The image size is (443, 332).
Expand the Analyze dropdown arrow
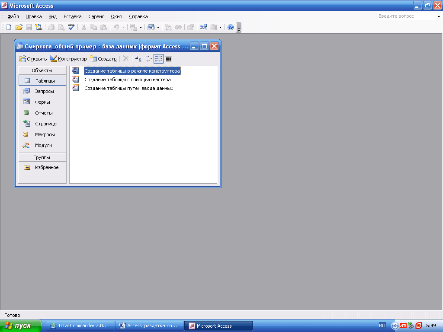[158, 28]
